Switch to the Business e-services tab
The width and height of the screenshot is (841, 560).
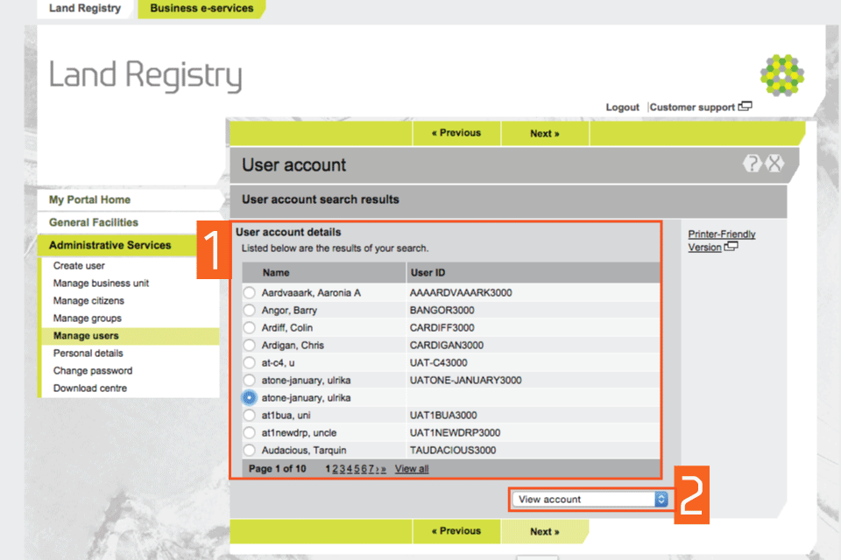(x=201, y=9)
